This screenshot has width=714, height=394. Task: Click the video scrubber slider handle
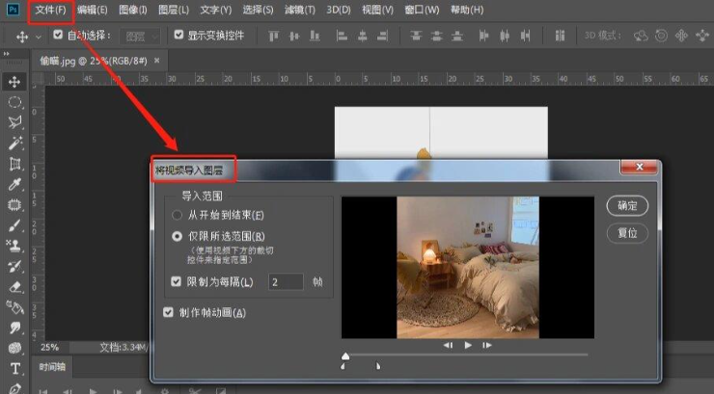coord(345,355)
